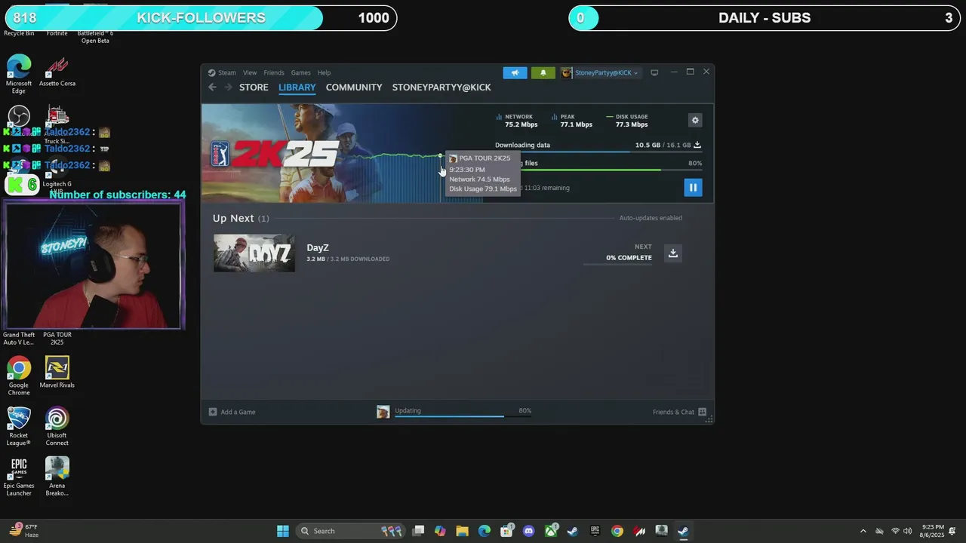The image size is (966, 543).
Task: Click the Downloading data progress bar
Action: click(x=598, y=152)
